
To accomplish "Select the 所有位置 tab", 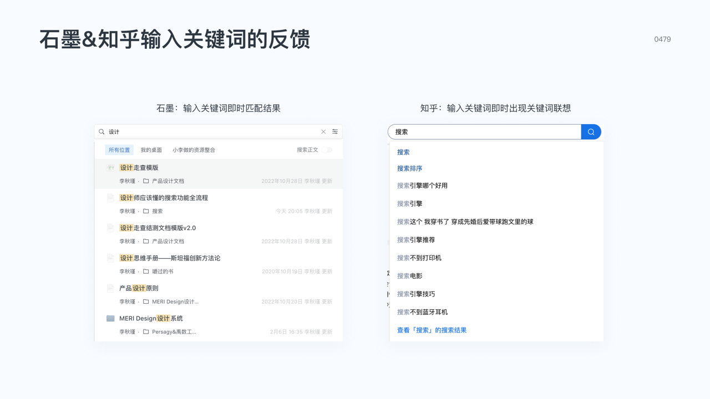I will pyautogui.click(x=119, y=150).
